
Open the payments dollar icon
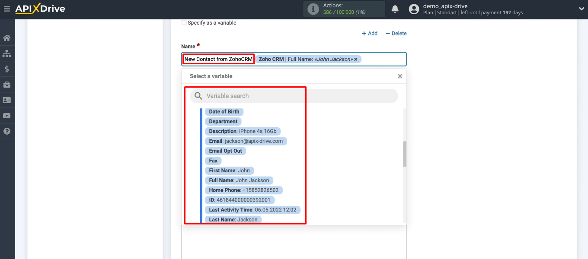7,69
